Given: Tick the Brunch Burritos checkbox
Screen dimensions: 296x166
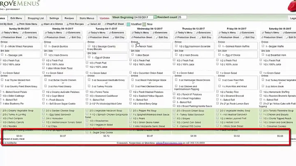Looking at the screenshot, I should (46, 46).
